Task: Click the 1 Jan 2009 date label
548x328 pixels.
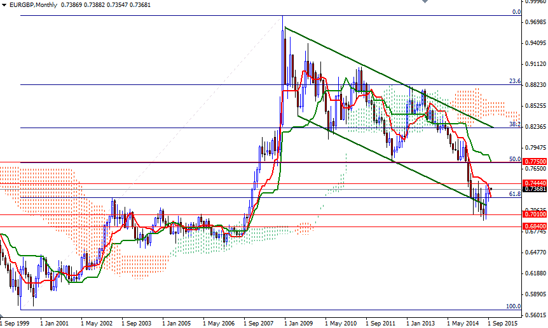Action: (298, 324)
